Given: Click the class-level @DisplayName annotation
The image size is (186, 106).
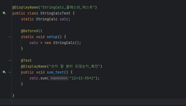Looking at the screenshot, I should click(x=25, y=7).
